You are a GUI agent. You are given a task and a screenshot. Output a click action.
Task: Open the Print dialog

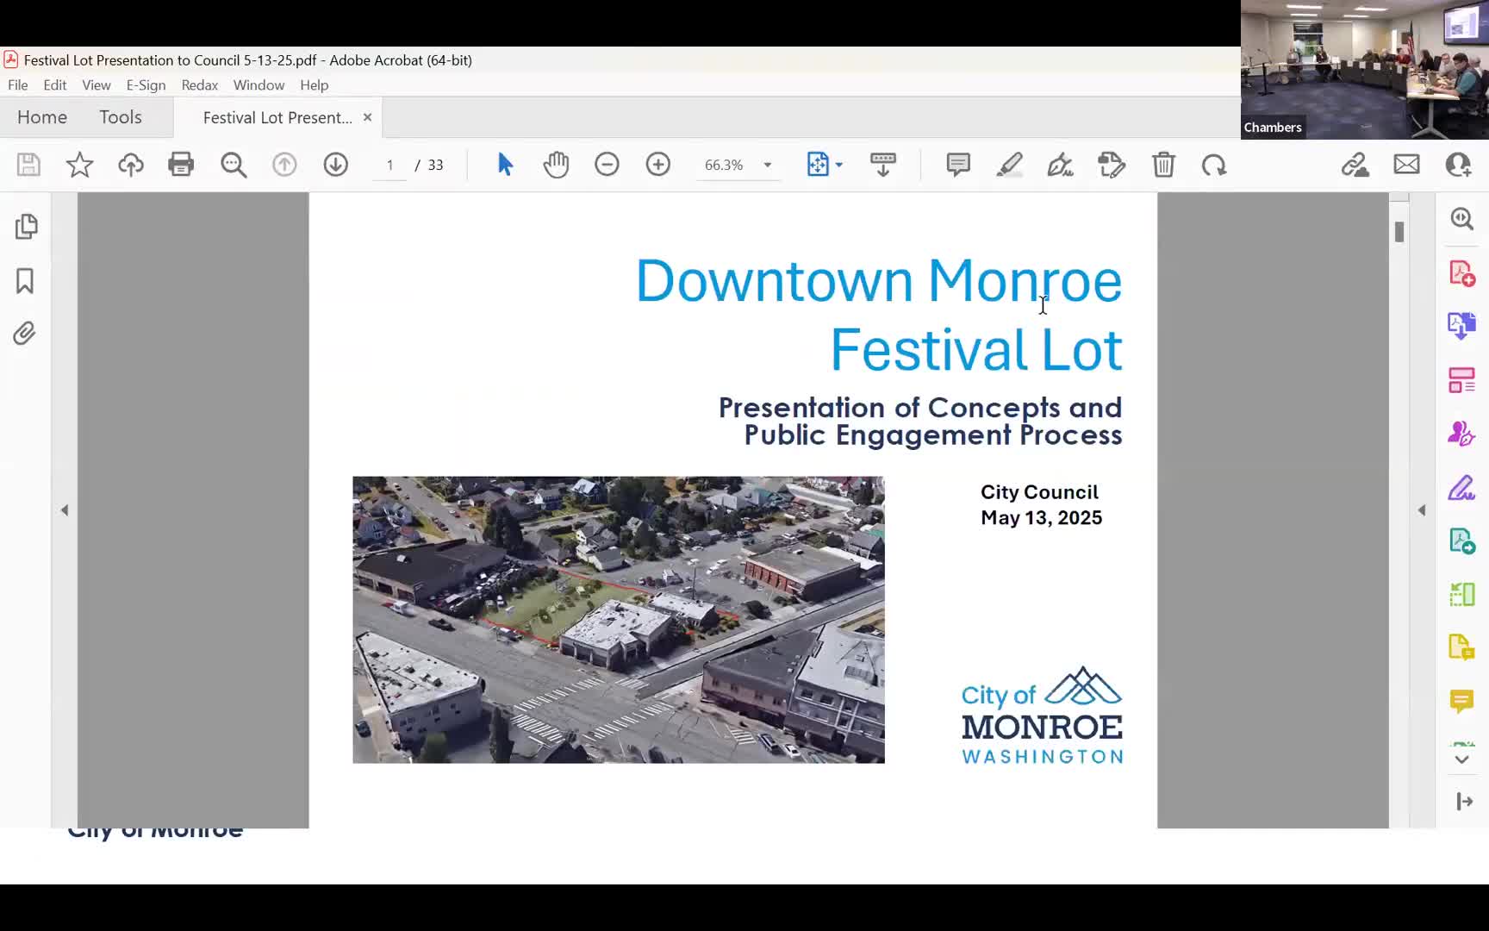pos(181,165)
